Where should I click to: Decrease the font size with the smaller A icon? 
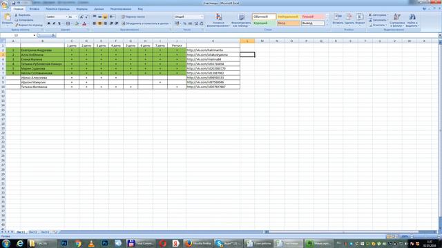pos(86,17)
